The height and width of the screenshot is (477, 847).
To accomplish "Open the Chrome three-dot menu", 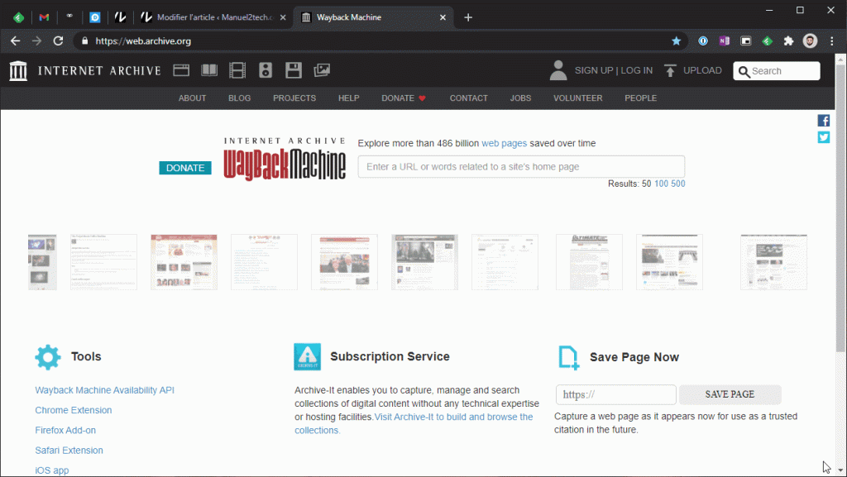I will [x=831, y=41].
